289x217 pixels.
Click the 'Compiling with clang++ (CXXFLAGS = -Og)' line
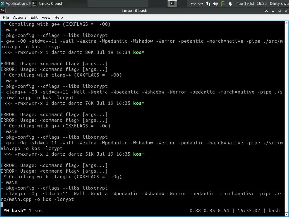(x=62, y=177)
